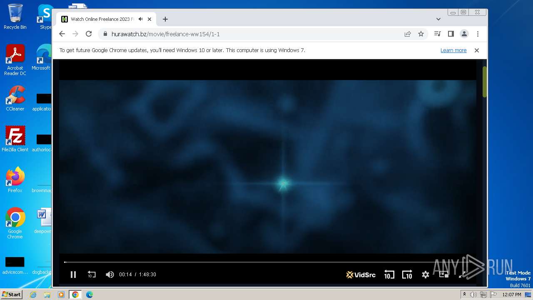The image size is (533, 300).
Task: Minimize the Chrome window
Action: pyautogui.click(x=453, y=12)
